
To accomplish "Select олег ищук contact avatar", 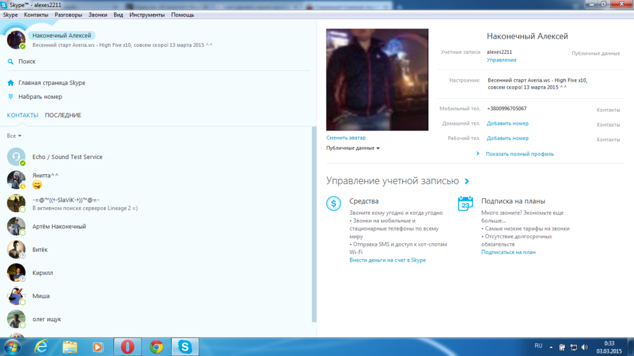I will tap(16, 319).
